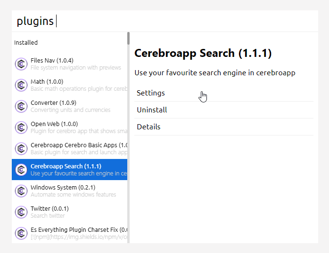This screenshot has height=253, width=329.
Task: Click the Es Everything Plugin icon
Action: pyautogui.click(x=21, y=233)
